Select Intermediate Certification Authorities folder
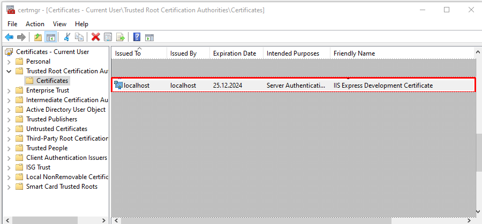The width and height of the screenshot is (482, 224). [67, 100]
